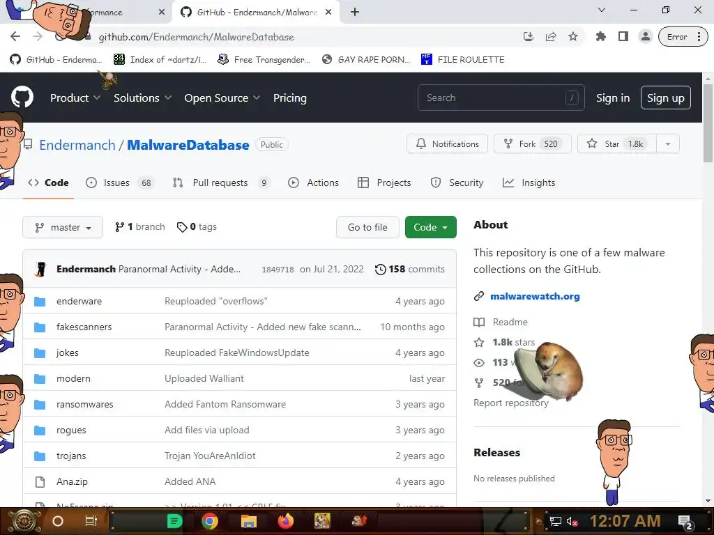This screenshot has height=535, width=714.
Task: Star the repository
Action: pyautogui.click(x=617, y=144)
